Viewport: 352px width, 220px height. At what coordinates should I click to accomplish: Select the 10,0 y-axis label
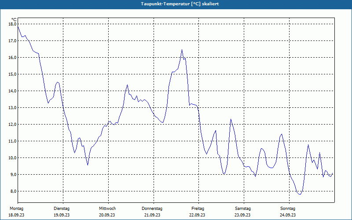coord(13,158)
